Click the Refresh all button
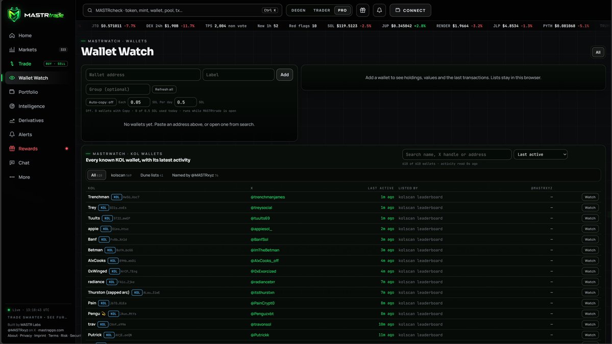This screenshot has height=344, width=612. [164, 89]
